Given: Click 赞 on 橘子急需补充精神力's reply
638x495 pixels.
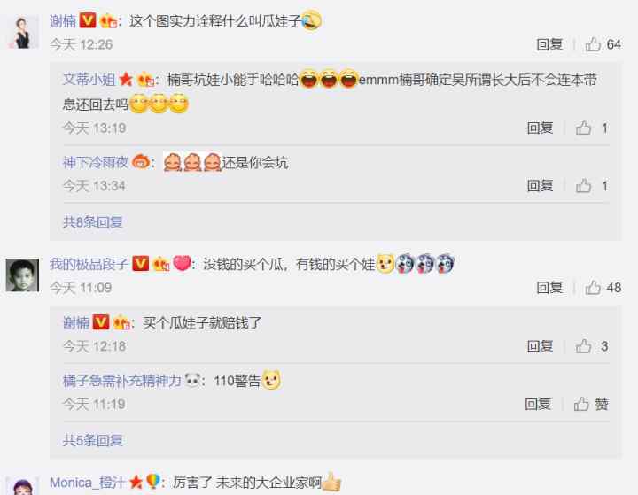Looking at the screenshot, I should pyautogui.click(x=591, y=404).
